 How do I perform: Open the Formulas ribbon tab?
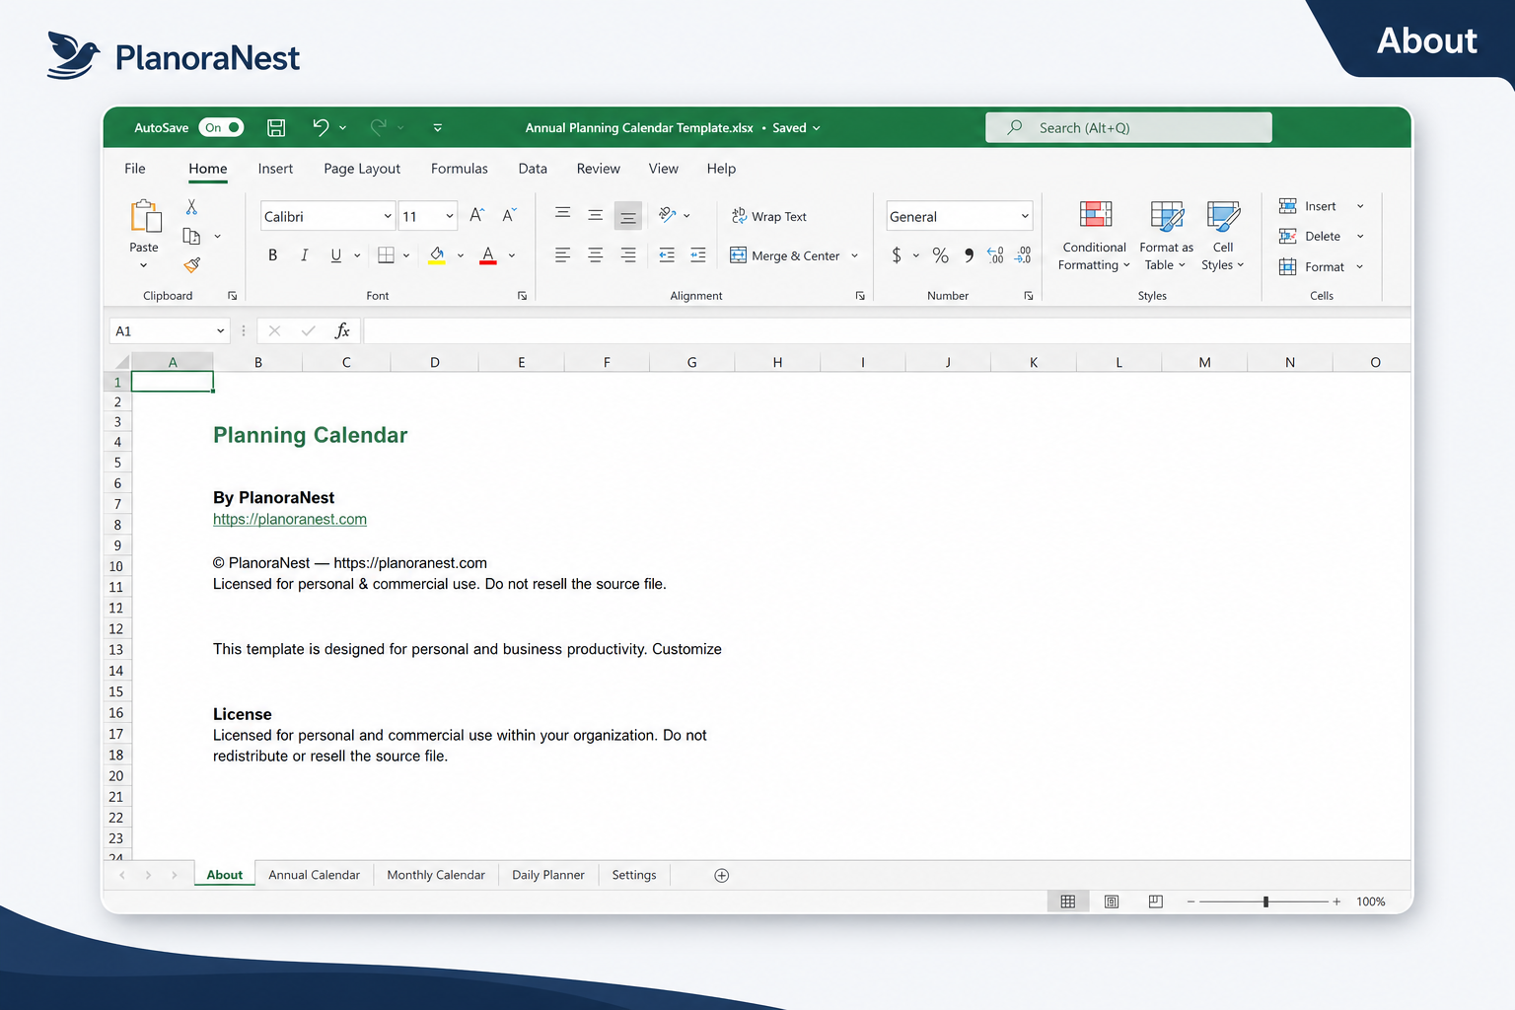(460, 169)
